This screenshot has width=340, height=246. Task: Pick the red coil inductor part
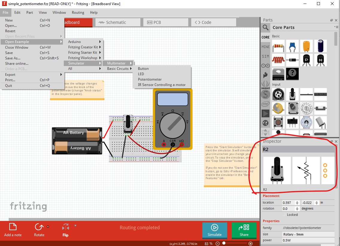pos(278,60)
